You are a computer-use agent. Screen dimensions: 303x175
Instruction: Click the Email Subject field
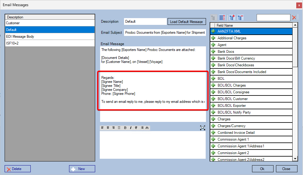[x=165, y=33]
